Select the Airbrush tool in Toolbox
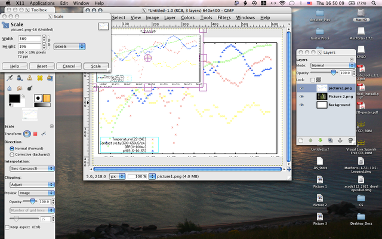 point(10,78)
